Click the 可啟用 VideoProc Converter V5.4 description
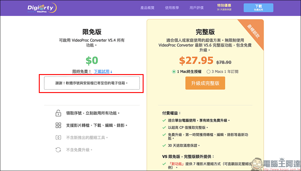This screenshot has width=301, height=171. (x=92, y=43)
